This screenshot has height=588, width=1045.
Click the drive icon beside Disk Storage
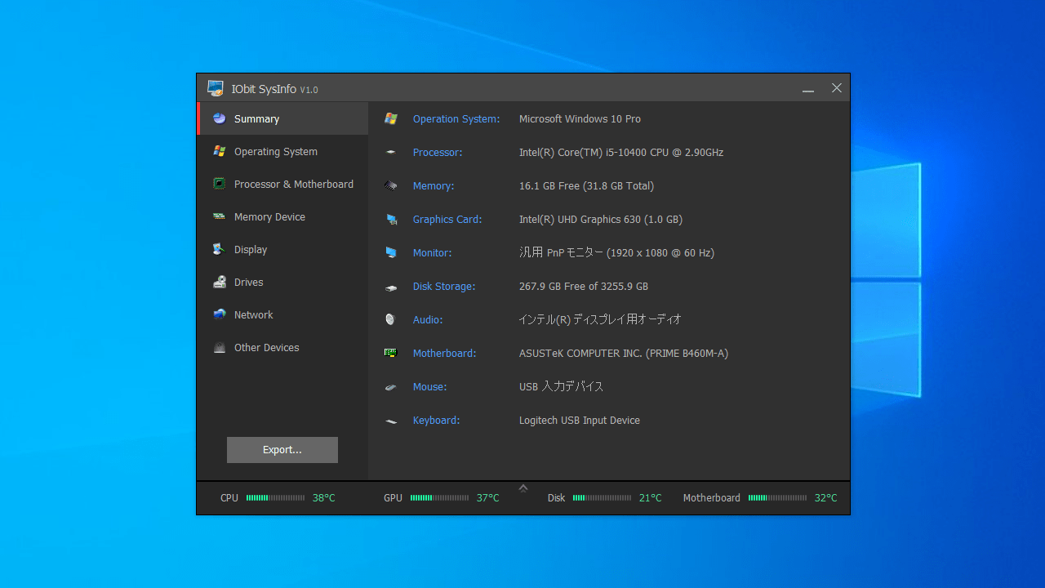pyautogui.click(x=391, y=287)
